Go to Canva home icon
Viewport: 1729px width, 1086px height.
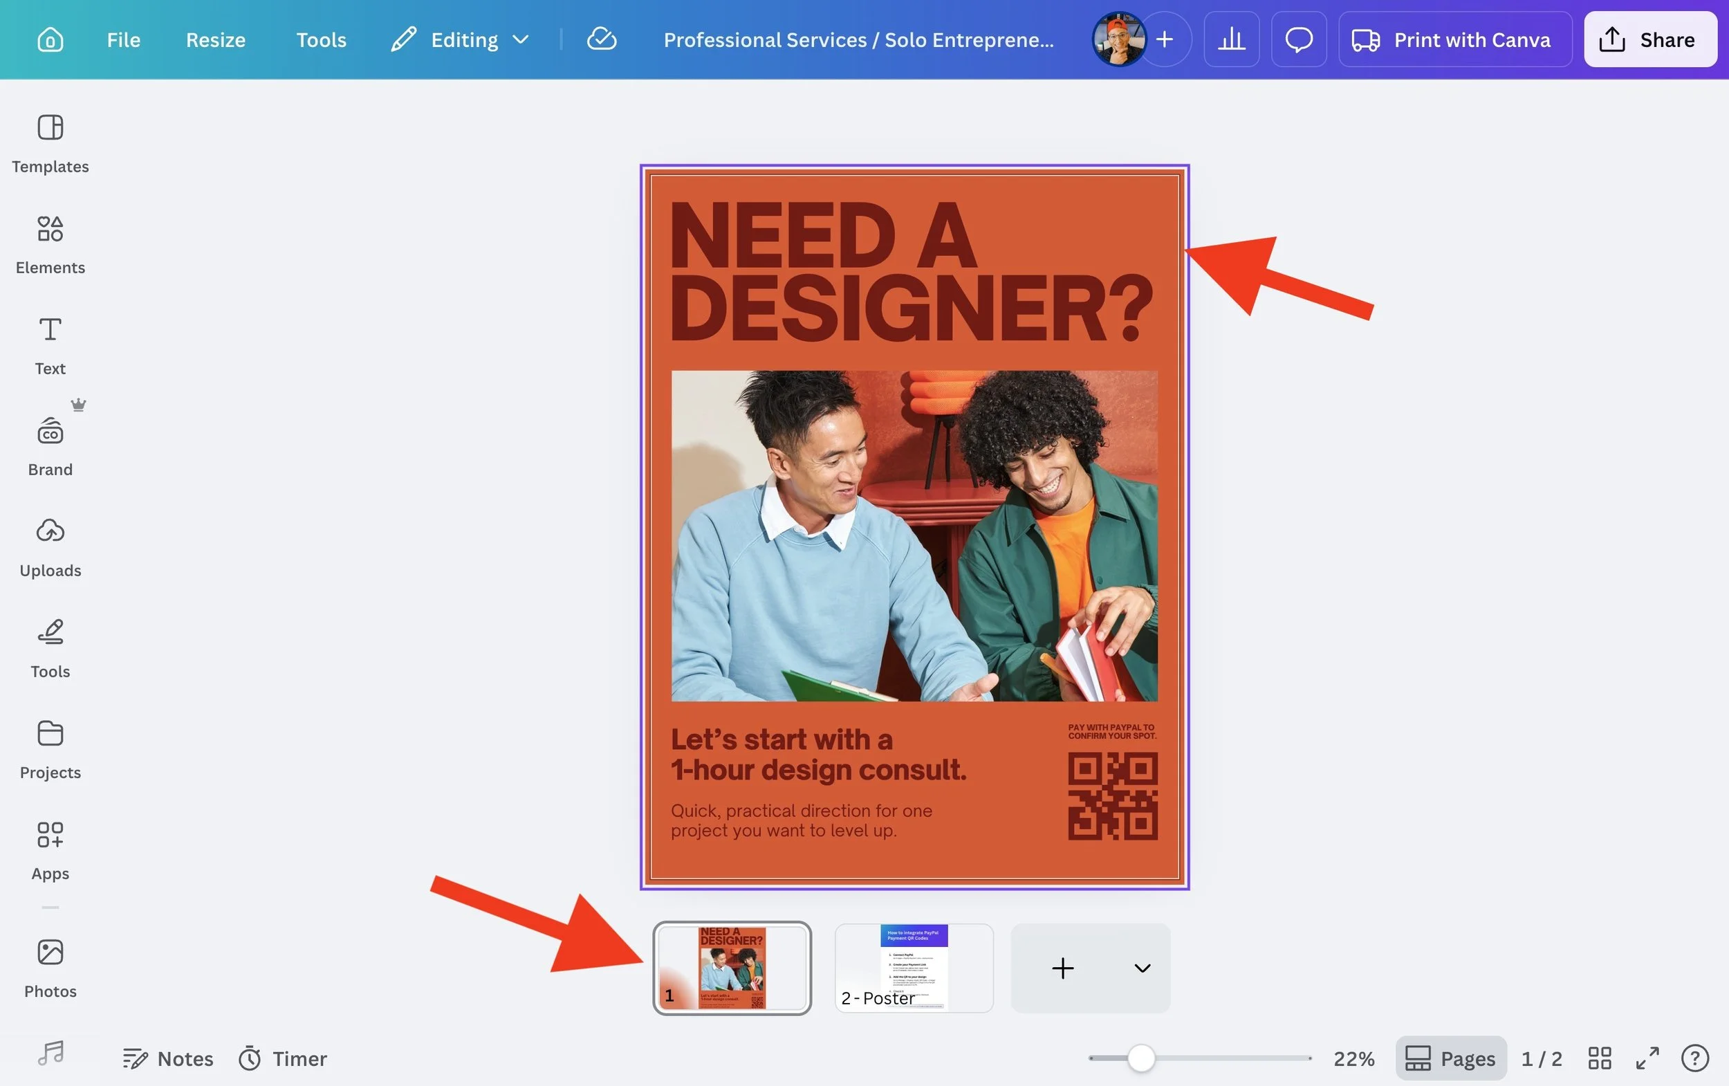(50, 39)
